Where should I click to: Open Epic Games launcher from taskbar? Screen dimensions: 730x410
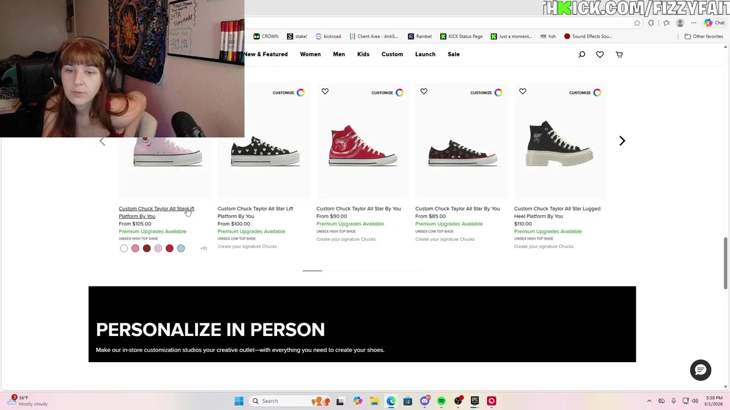click(474, 401)
